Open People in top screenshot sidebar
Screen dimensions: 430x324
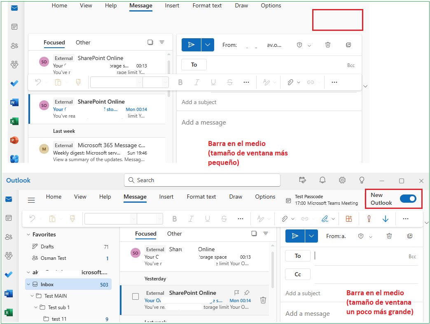(14, 46)
